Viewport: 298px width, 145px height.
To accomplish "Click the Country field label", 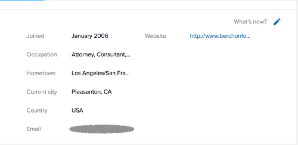I will 37,111.
